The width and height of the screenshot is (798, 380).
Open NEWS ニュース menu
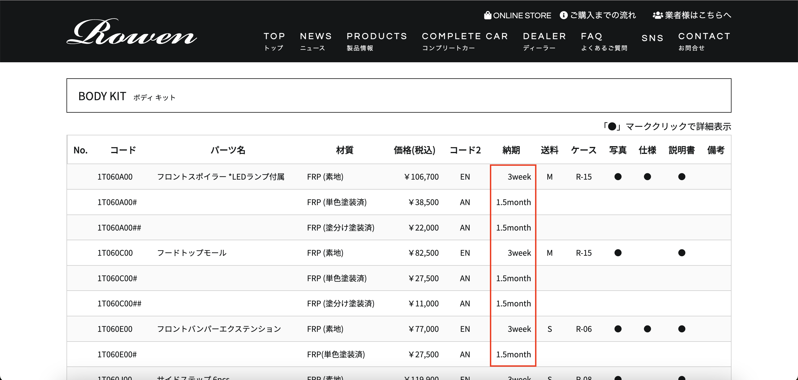click(x=316, y=42)
